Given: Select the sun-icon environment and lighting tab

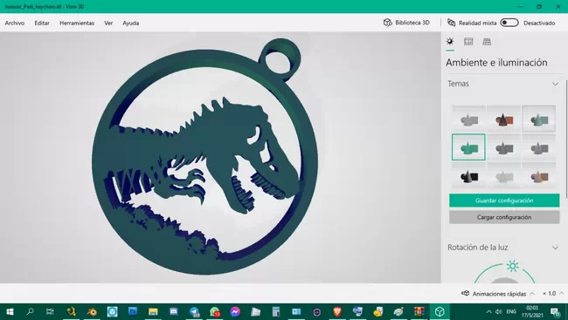Looking at the screenshot, I should [450, 41].
